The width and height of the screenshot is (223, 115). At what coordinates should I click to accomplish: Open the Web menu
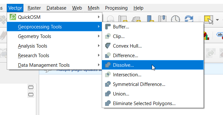[x=77, y=8]
